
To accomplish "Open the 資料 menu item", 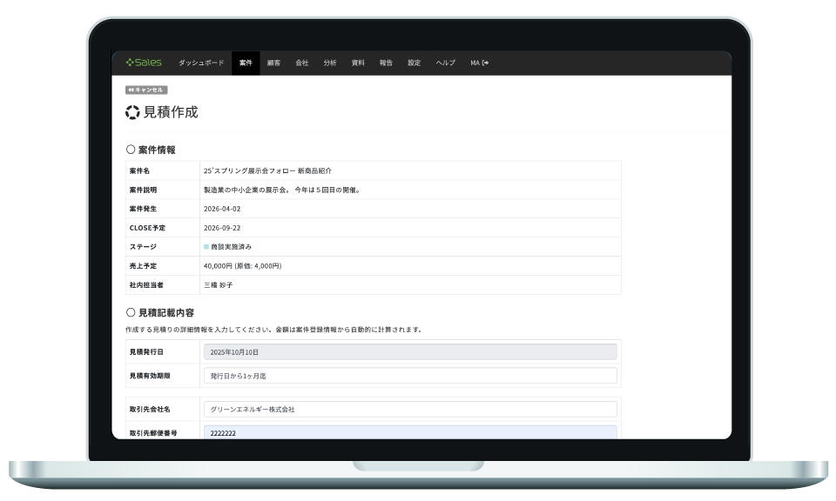I will 358,63.
